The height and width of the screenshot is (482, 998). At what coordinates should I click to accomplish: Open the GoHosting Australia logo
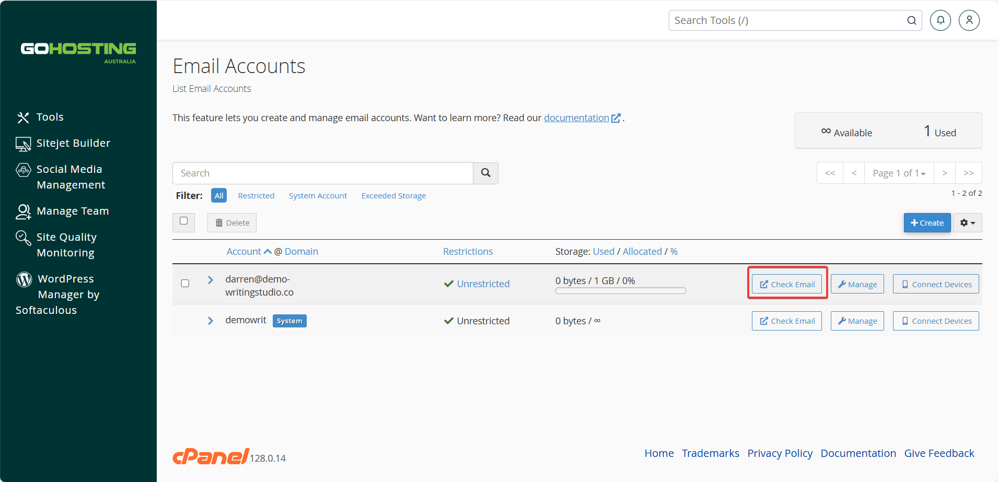coord(78,53)
